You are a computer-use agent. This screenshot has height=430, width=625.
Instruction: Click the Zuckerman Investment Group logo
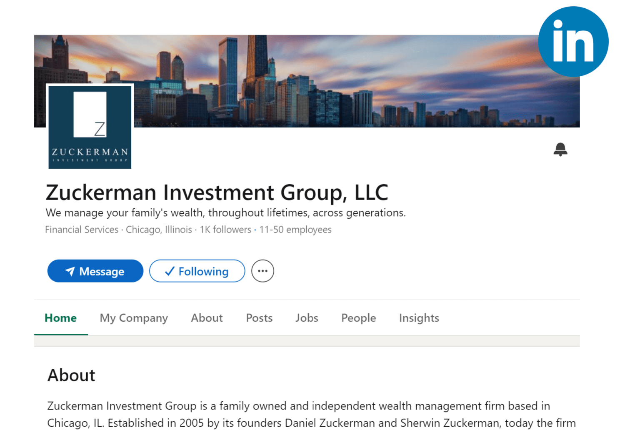90,126
